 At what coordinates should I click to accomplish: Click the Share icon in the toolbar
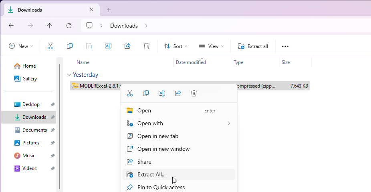[127, 46]
